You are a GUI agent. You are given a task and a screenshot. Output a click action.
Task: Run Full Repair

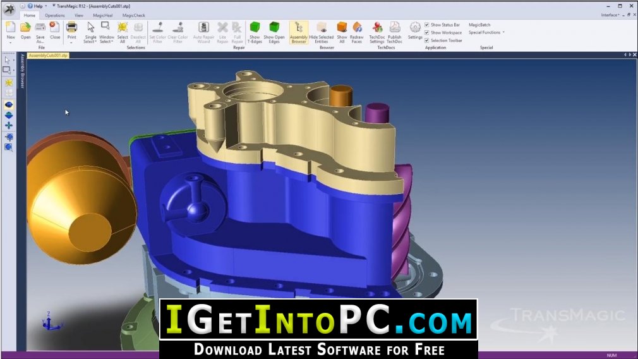pyautogui.click(x=238, y=33)
